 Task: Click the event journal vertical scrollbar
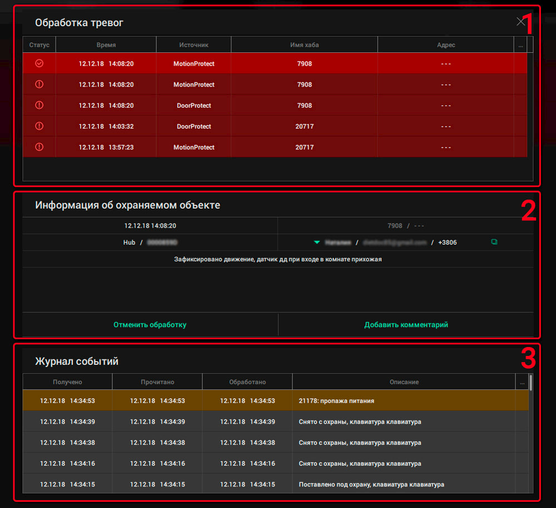point(530,383)
